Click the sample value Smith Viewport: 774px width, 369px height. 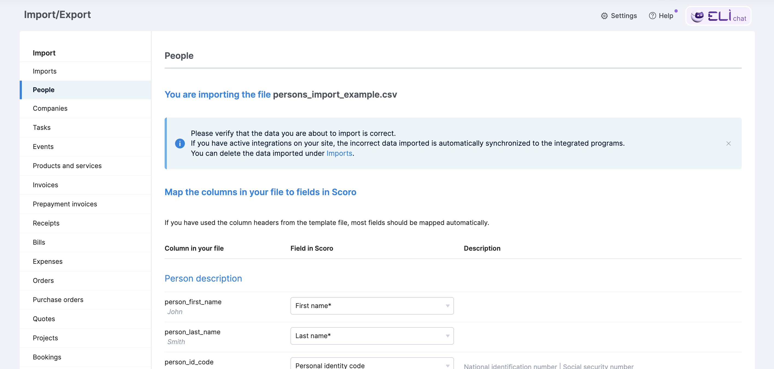[176, 342]
